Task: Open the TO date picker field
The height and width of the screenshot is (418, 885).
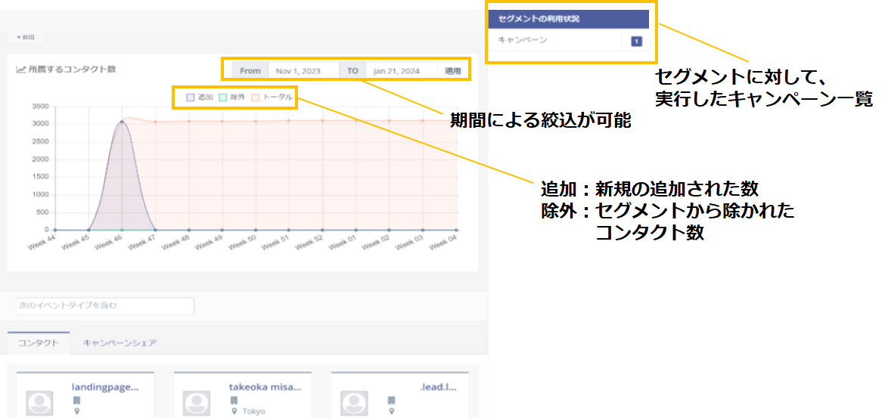Action: coord(401,71)
